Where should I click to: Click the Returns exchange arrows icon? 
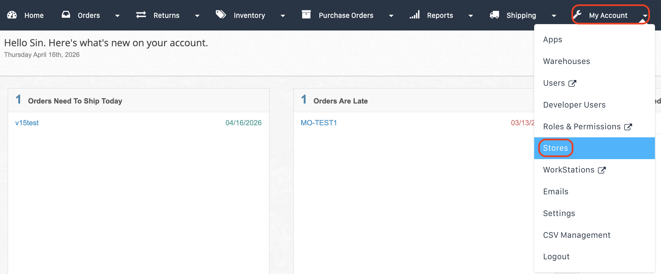(x=141, y=15)
